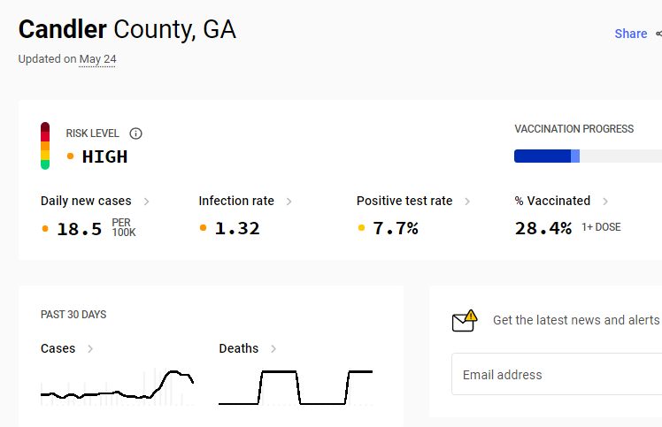This screenshot has height=427, width=662.
Task: Open the Risk Level info icon
Action: click(135, 133)
